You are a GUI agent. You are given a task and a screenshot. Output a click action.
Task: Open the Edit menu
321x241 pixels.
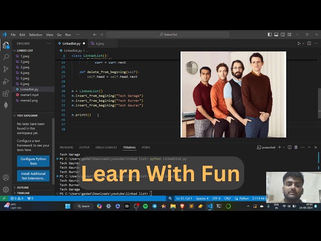click(x=22, y=35)
